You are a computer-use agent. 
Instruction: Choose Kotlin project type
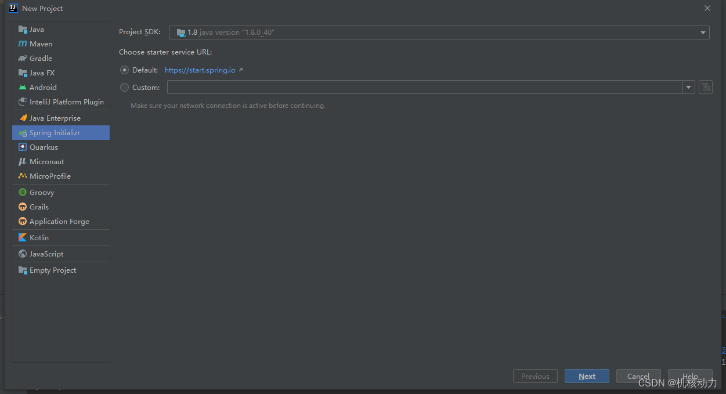point(61,238)
